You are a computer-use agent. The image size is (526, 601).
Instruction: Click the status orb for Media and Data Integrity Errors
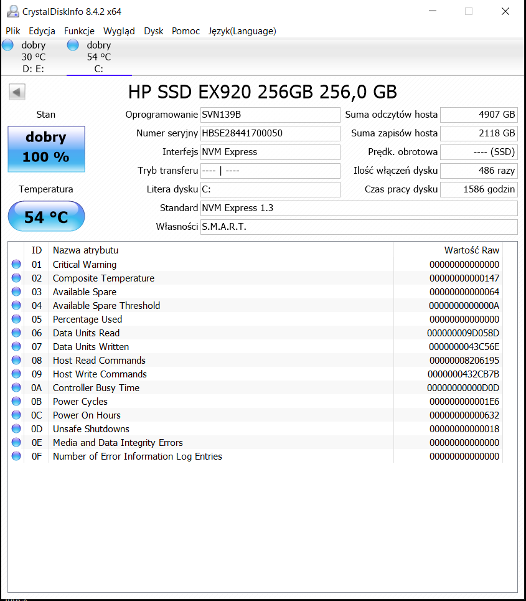point(16,442)
